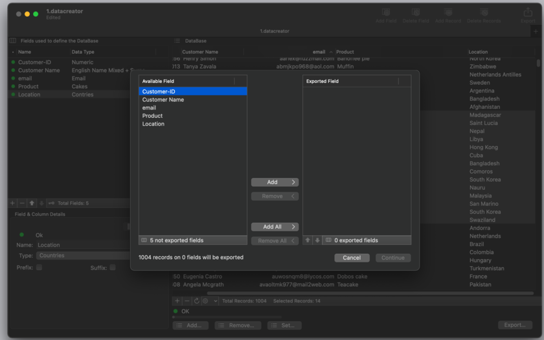Viewport: 544px width, 340px height.
Task: Click the 1.datacreator document tab
Action: 275,31
